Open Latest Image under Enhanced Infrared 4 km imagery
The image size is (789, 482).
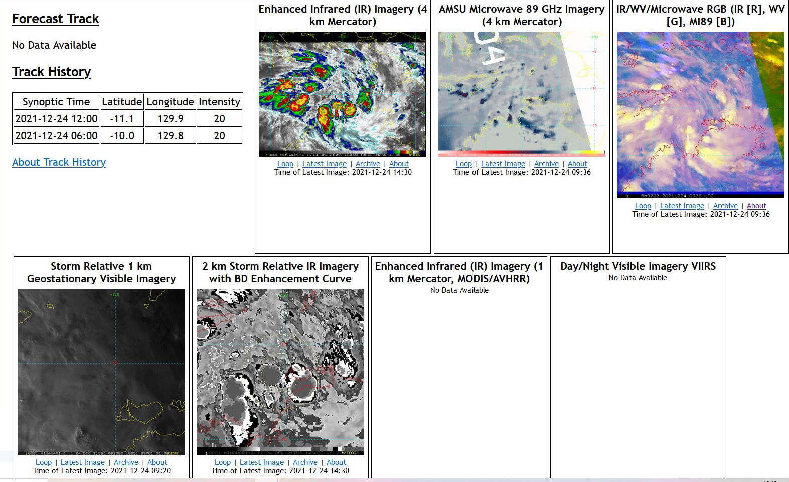(x=325, y=164)
